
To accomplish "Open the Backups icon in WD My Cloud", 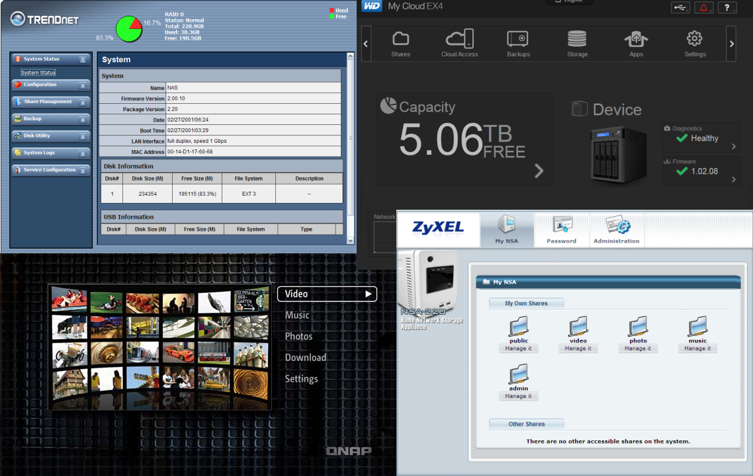I will pos(518,44).
